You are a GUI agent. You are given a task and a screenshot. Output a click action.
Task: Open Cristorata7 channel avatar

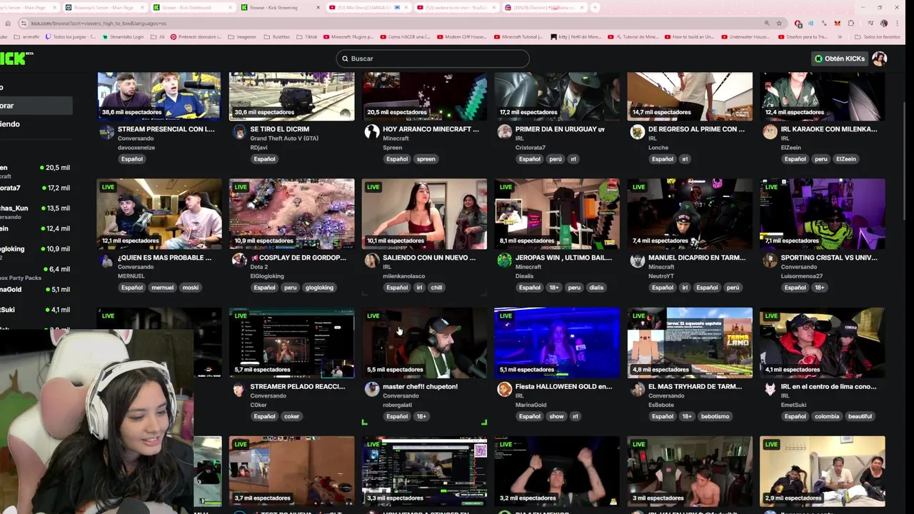pos(505,131)
